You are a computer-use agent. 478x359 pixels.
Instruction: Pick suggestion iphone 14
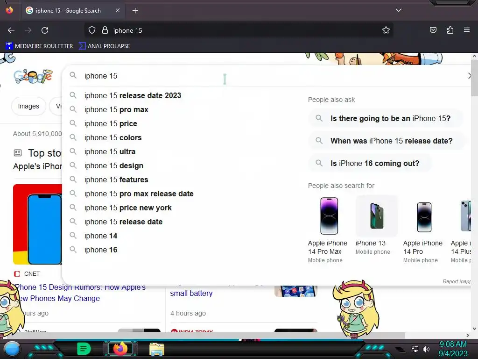(x=101, y=236)
